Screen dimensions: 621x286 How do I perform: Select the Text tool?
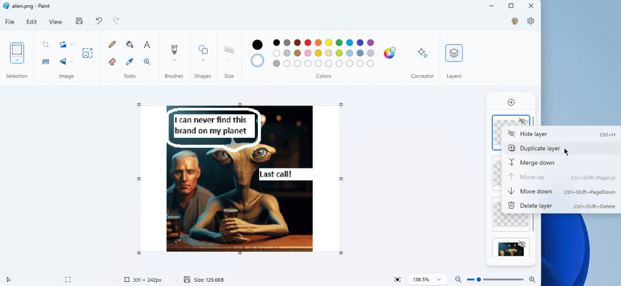coord(147,44)
